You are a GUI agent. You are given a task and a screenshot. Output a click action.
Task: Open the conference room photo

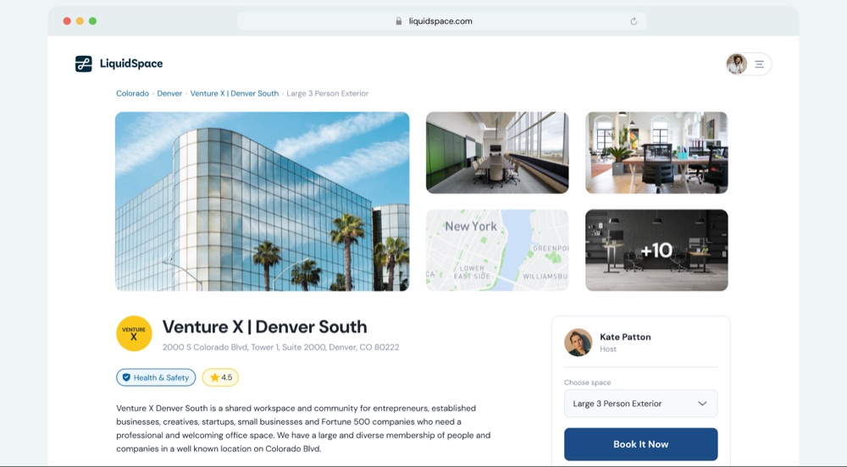point(497,152)
